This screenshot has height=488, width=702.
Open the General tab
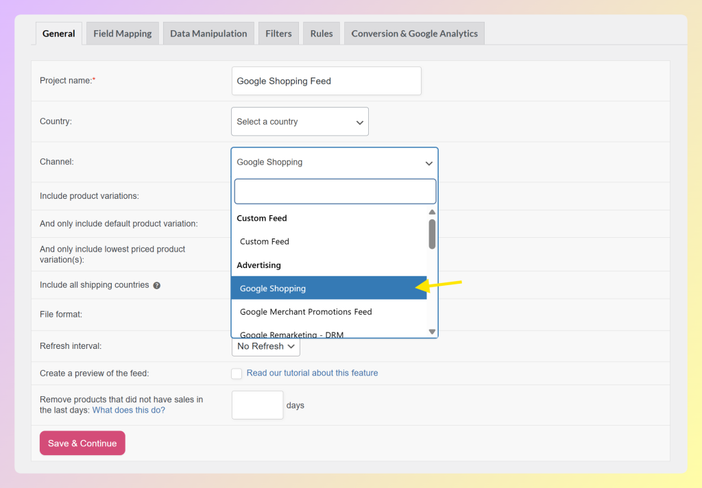[59, 34]
